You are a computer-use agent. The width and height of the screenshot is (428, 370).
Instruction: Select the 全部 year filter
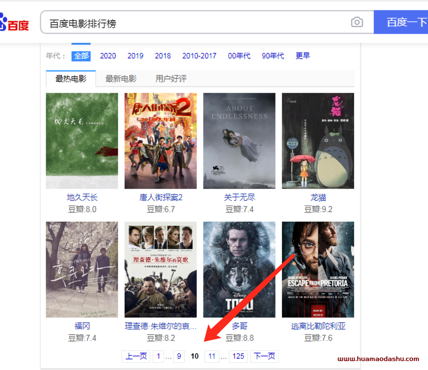[x=81, y=56]
